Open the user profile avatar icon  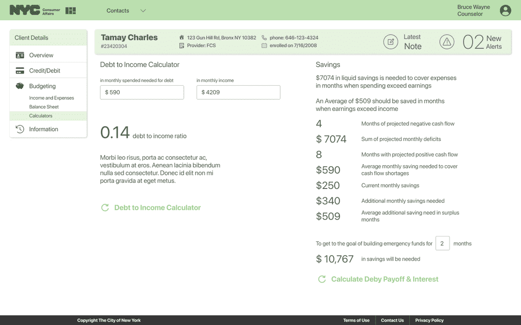coord(505,10)
